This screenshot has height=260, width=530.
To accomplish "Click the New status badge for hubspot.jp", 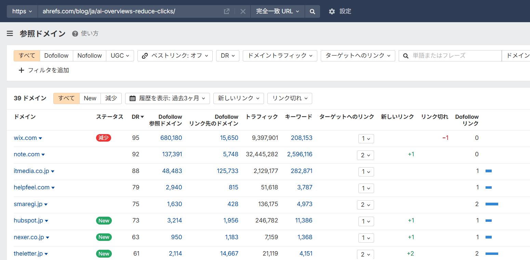I will [104, 221].
